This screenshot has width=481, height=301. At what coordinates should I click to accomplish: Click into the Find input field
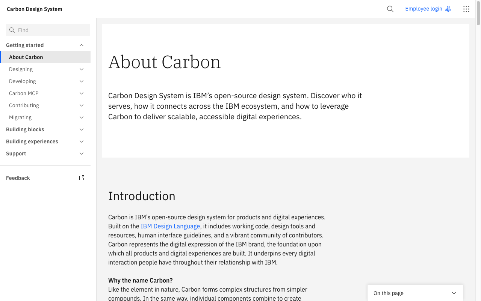(48, 30)
